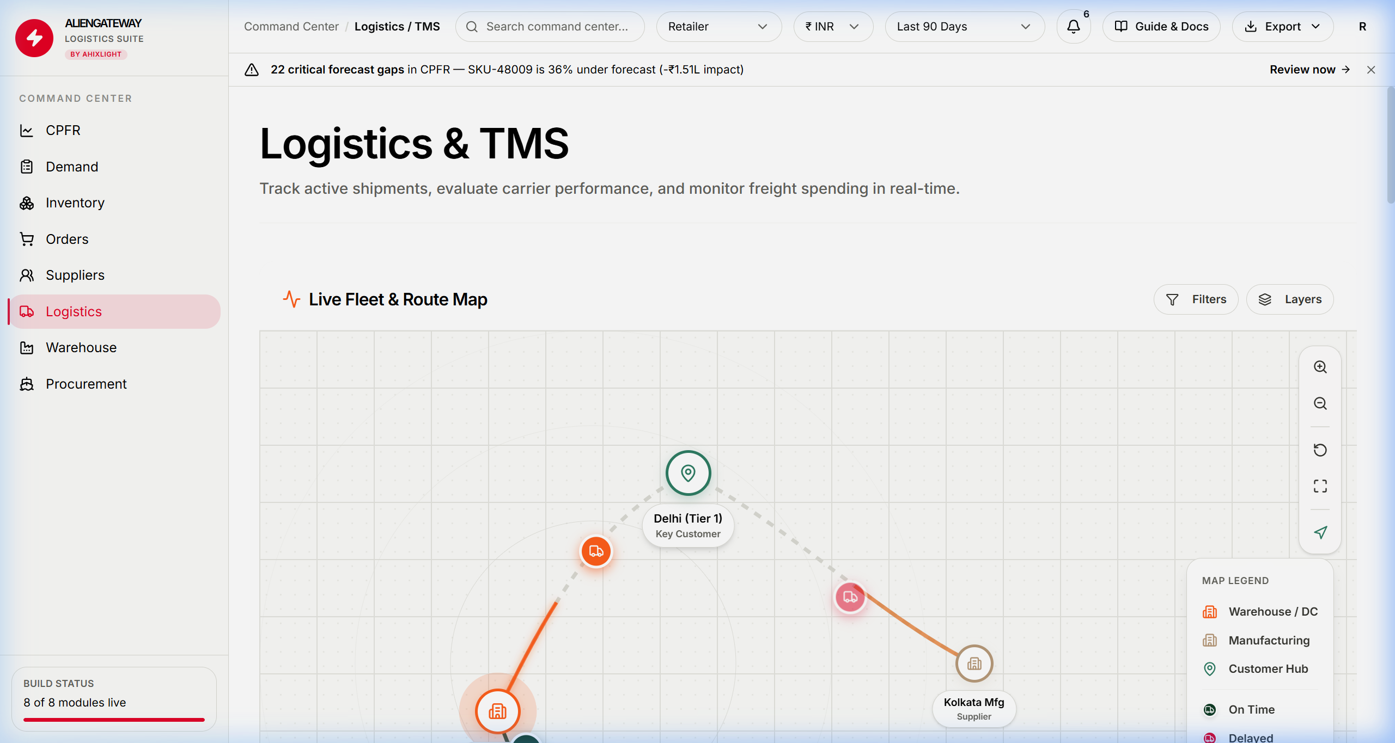Viewport: 1395px width, 743px height.
Task: Select the orange warehouse node on map
Action: coord(497,711)
